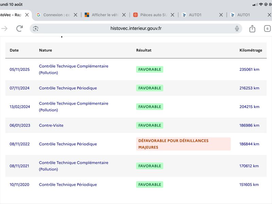Close the HistoVec Rapport tab

27,15
